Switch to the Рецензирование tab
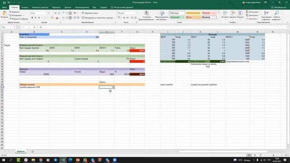The width and height of the screenshot is (290, 163). click(x=82, y=7)
